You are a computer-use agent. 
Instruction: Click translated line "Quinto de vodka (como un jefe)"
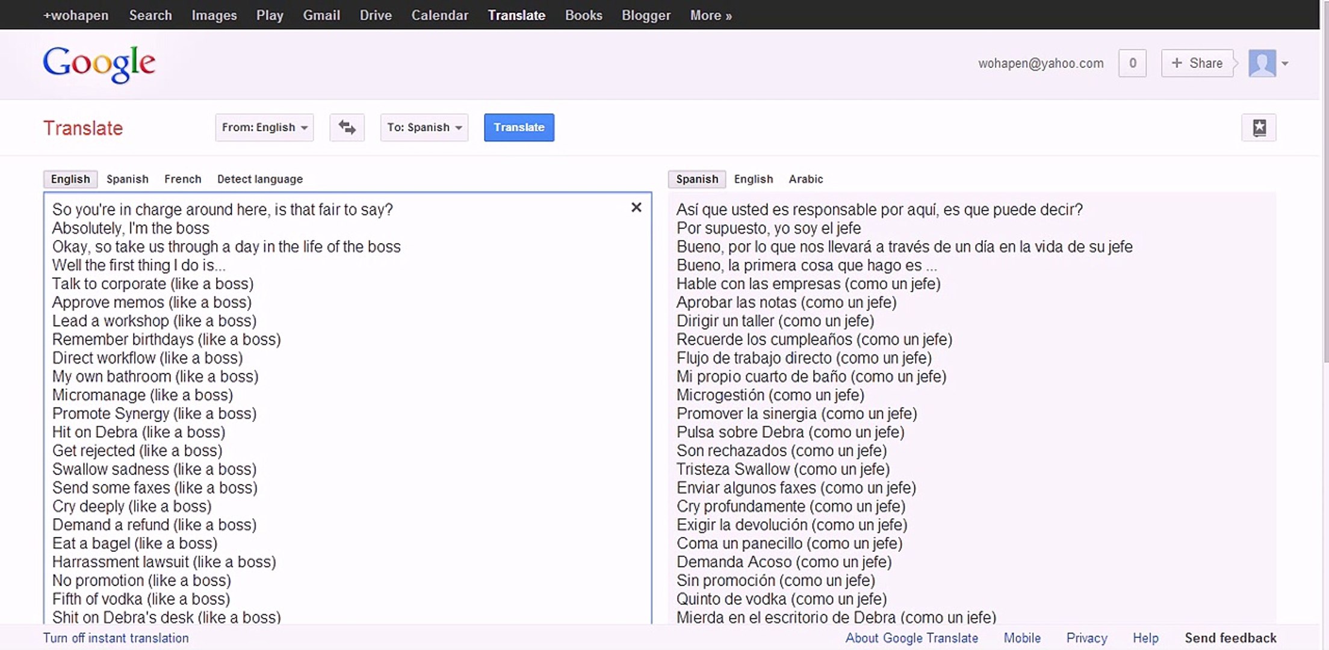tap(782, 599)
